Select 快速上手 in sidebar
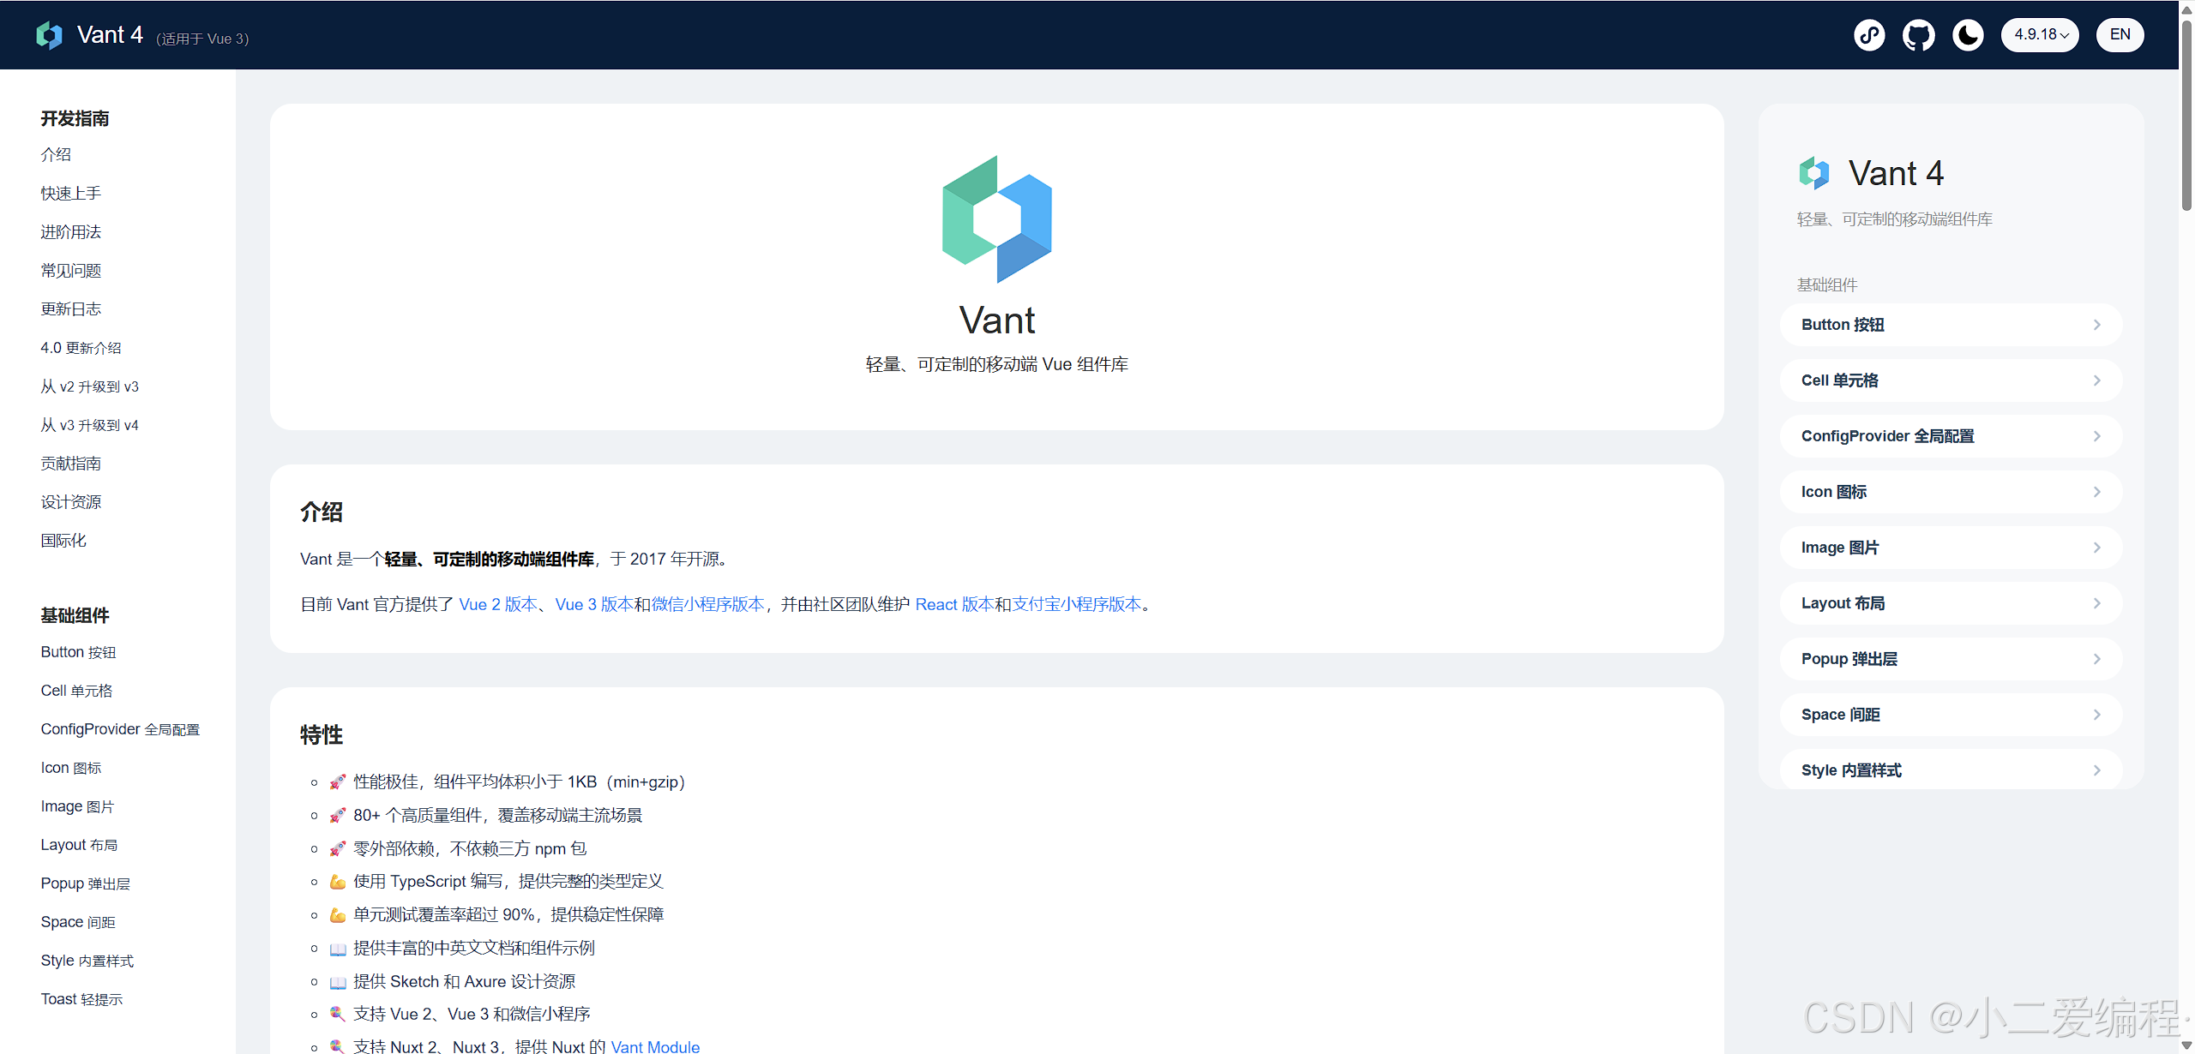 coord(71,194)
